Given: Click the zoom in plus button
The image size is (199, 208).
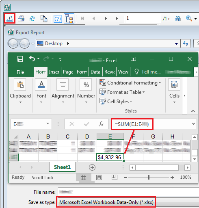Looking at the screenshot, I should tap(172, 178).
